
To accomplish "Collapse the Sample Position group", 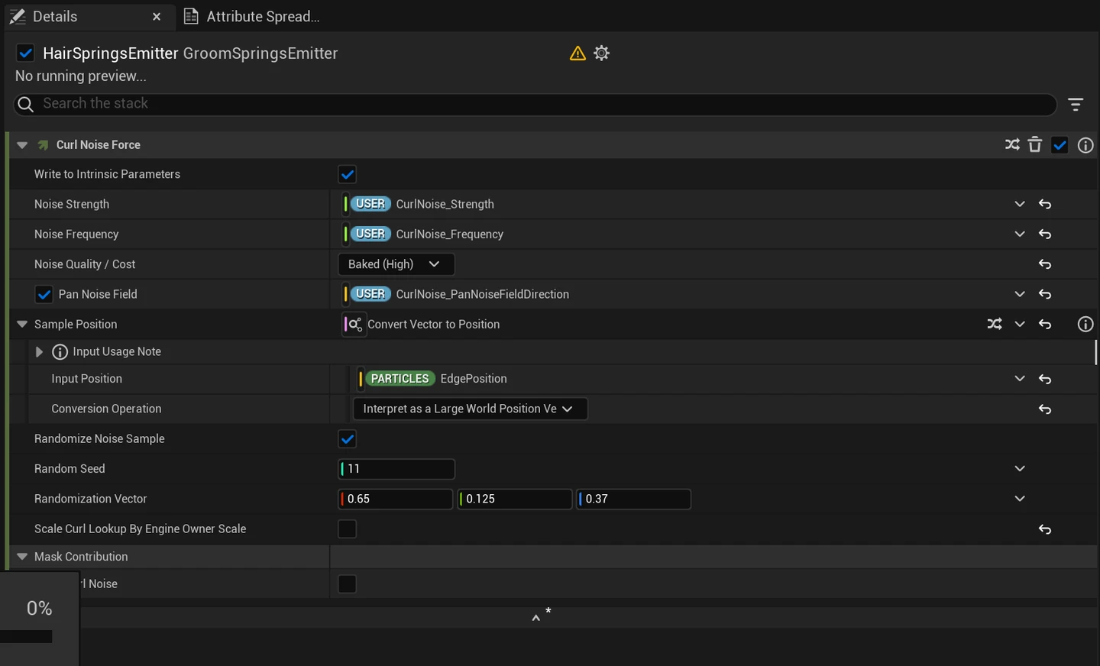I will [22, 324].
